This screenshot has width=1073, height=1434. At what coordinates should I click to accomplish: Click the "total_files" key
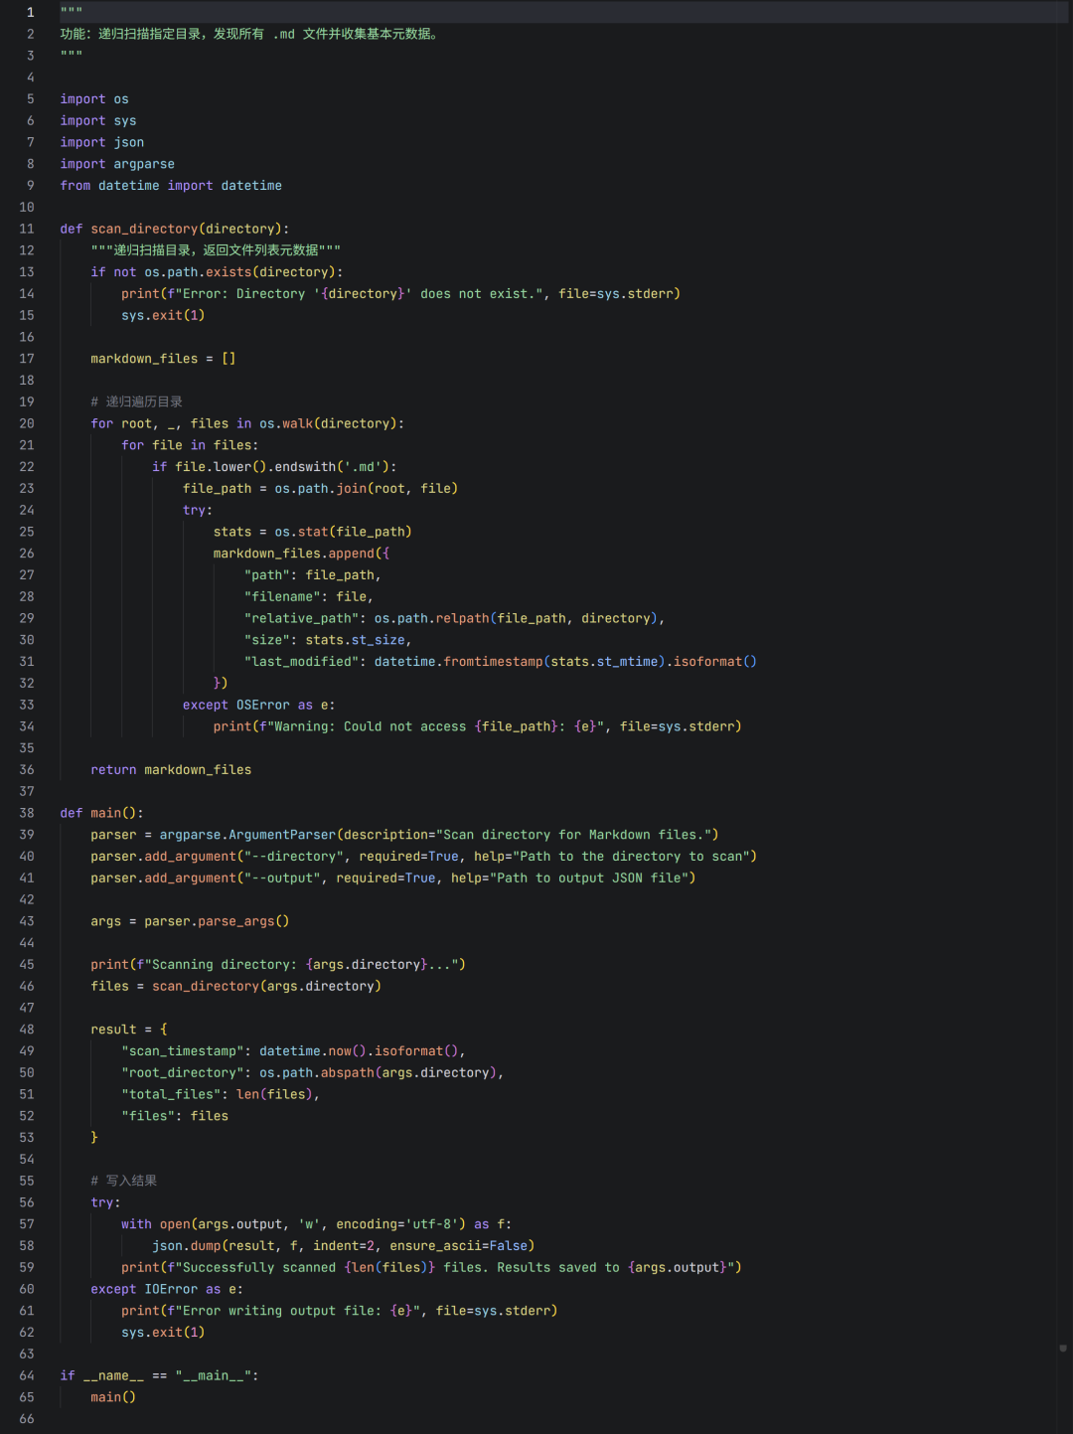(x=171, y=1095)
